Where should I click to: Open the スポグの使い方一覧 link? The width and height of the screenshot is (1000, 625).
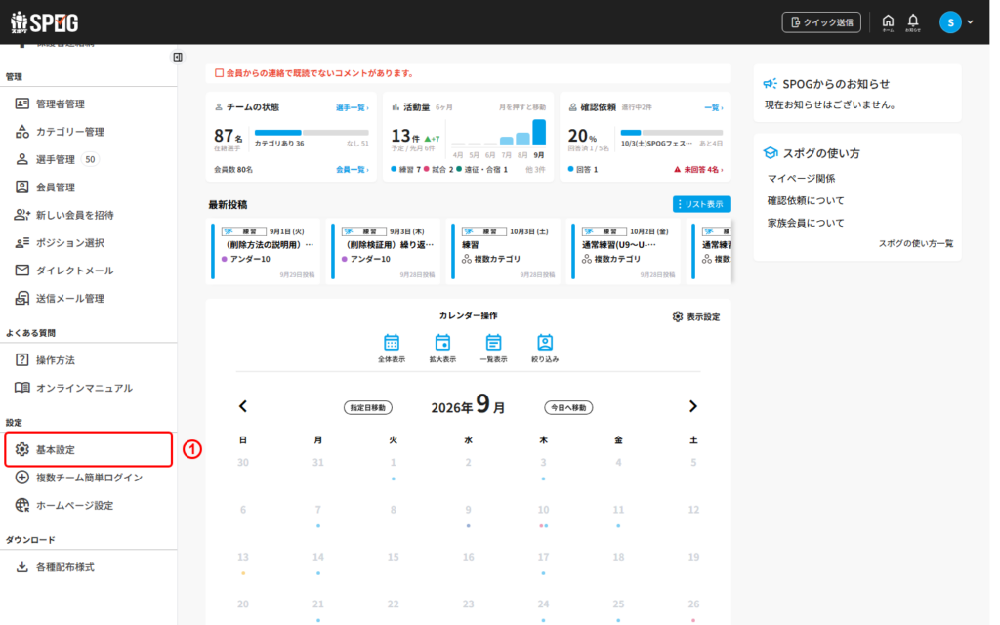[x=916, y=243]
